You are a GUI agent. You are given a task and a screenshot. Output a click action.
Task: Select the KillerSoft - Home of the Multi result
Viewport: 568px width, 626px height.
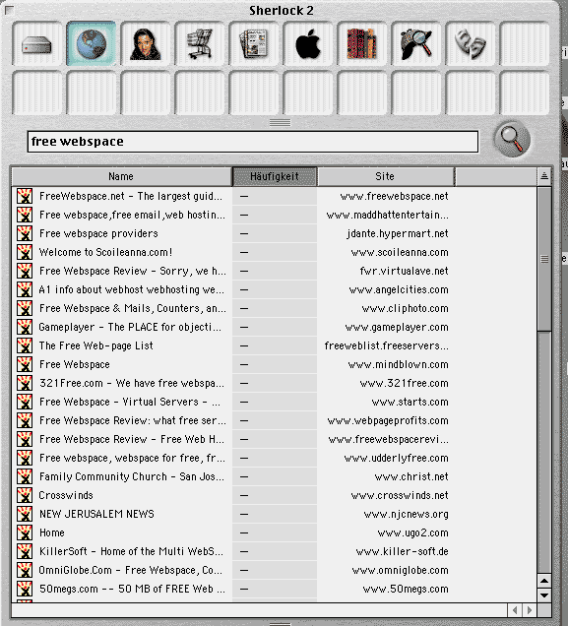131,551
